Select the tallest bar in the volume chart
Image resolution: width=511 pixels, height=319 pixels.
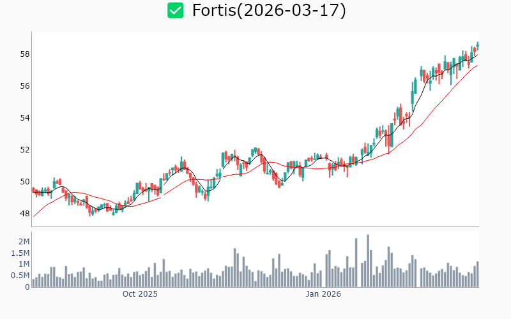click(368, 261)
